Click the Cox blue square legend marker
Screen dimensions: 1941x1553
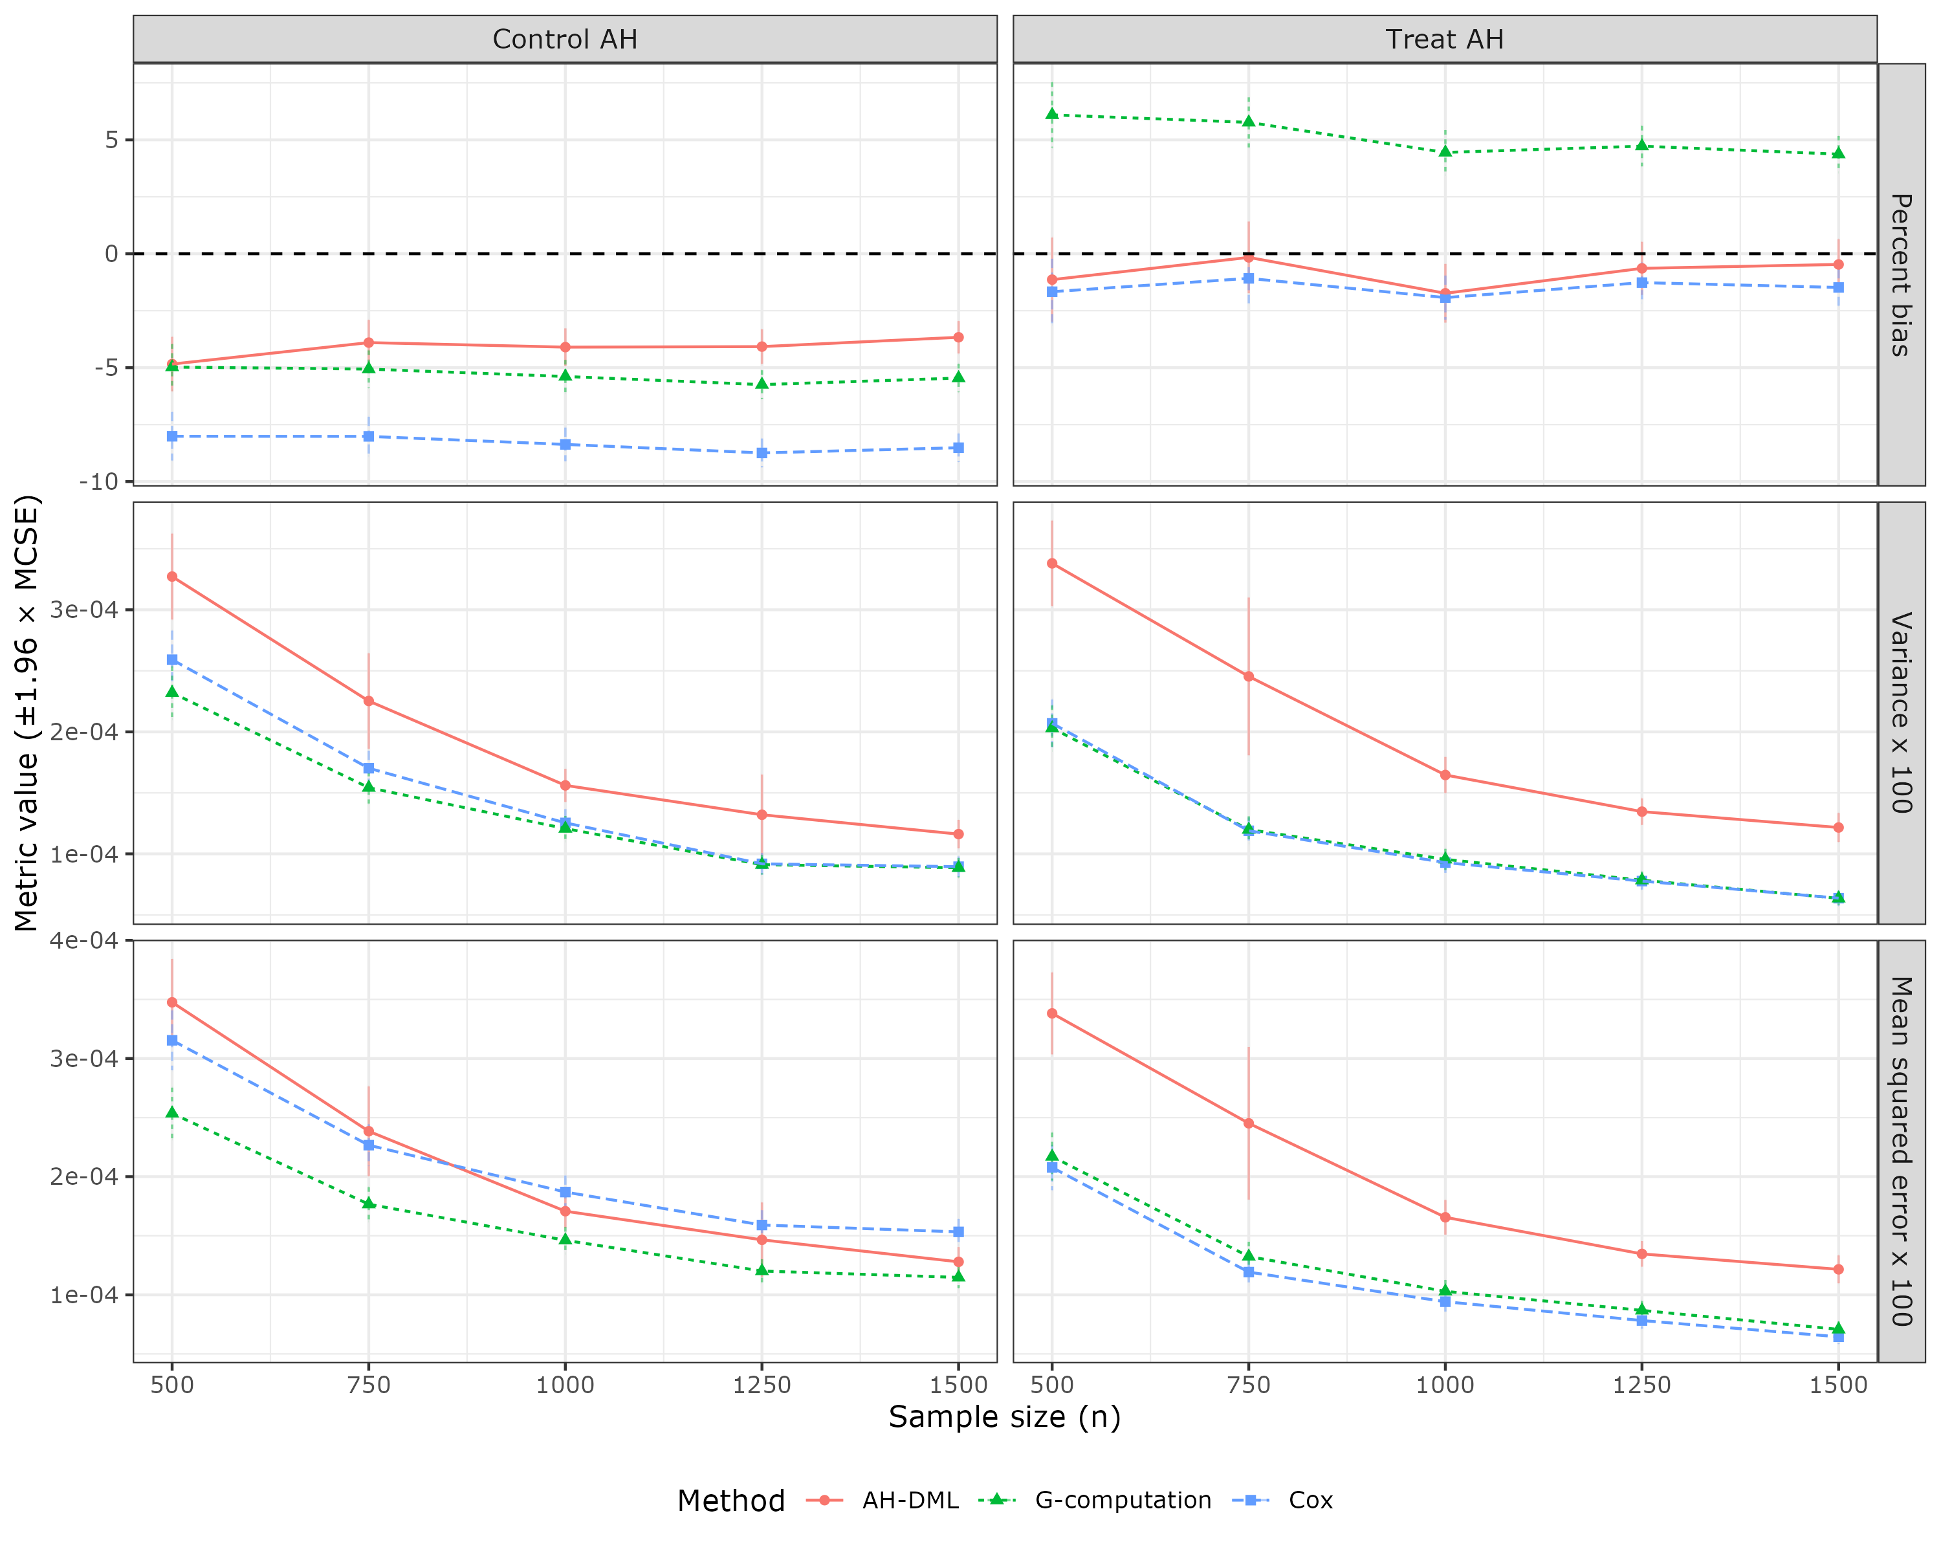(x=1251, y=1500)
